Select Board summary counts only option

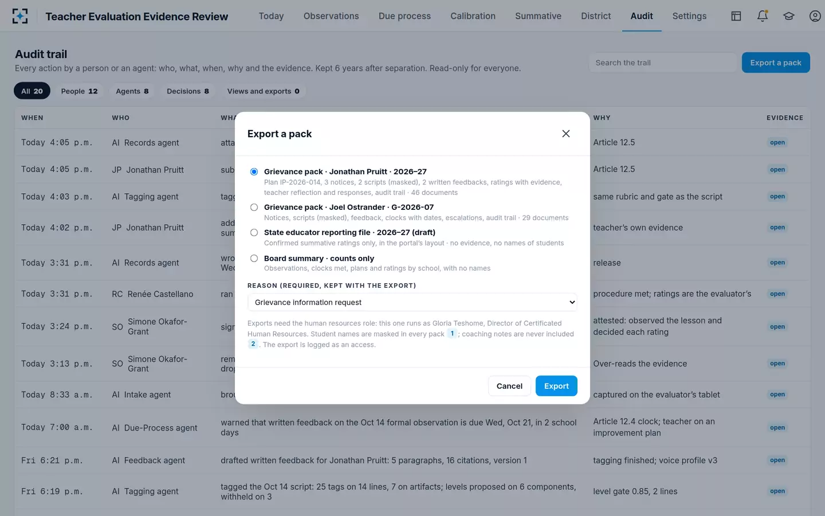pyautogui.click(x=254, y=258)
